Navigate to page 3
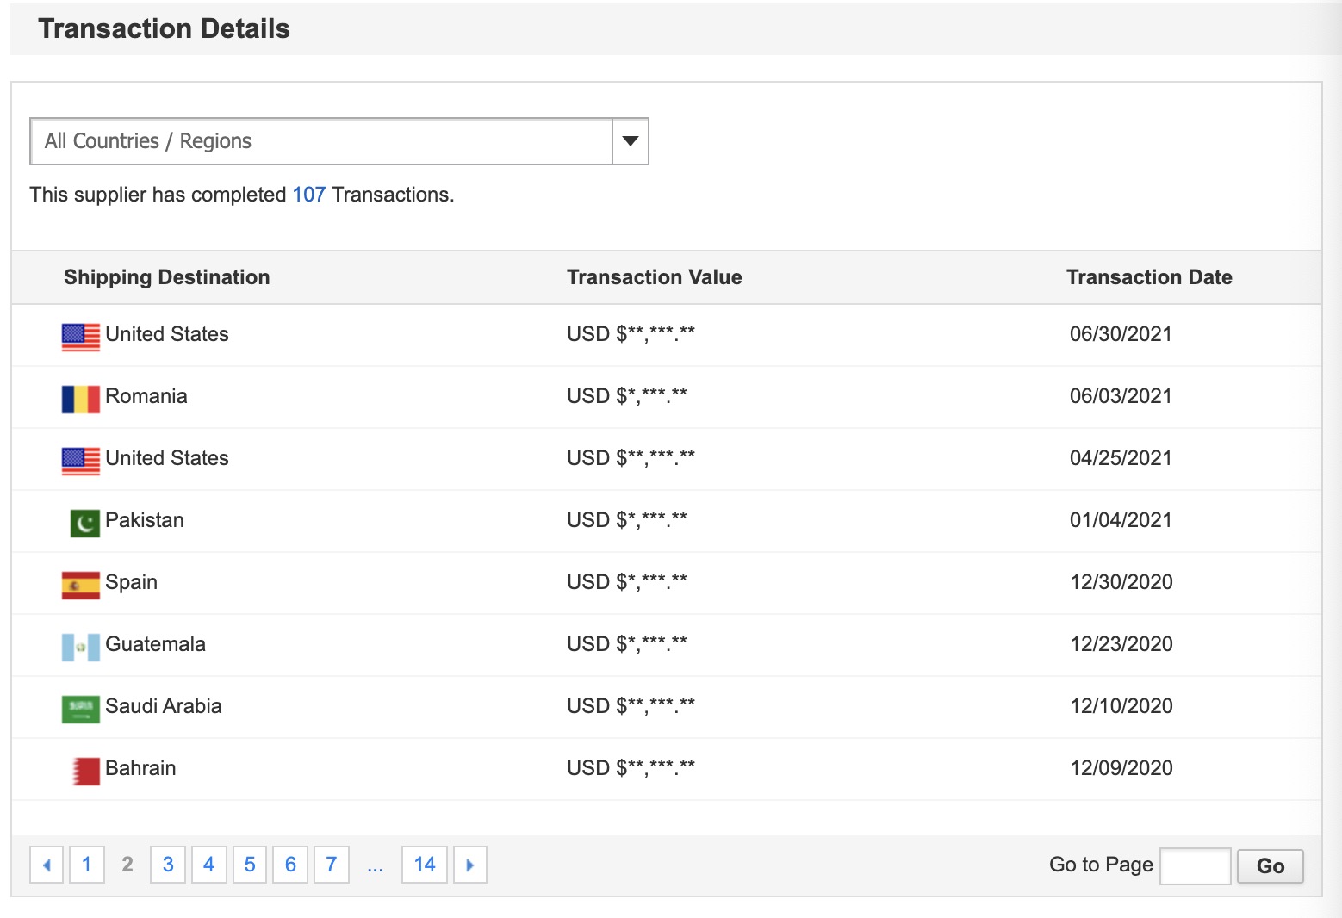This screenshot has height=918, width=1342. tap(168, 865)
